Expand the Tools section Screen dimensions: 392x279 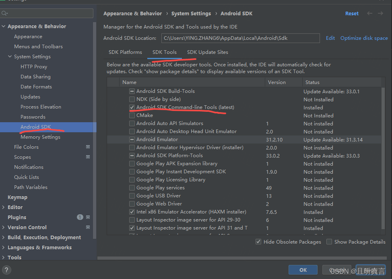(4, 257)
